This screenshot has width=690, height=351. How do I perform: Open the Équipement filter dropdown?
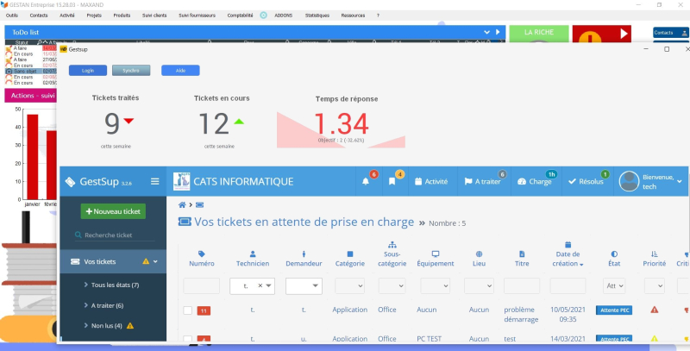point(436,286)
